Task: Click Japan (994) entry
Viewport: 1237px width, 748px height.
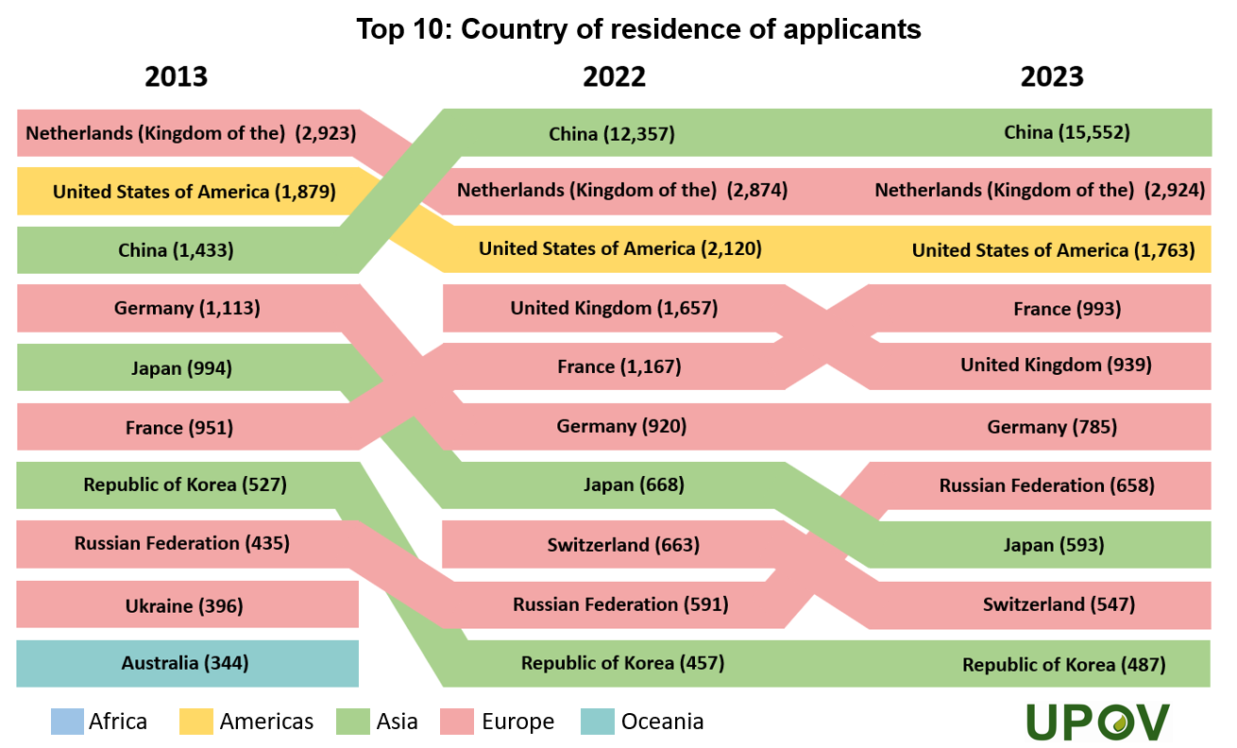Action: (x=182, y=368)
